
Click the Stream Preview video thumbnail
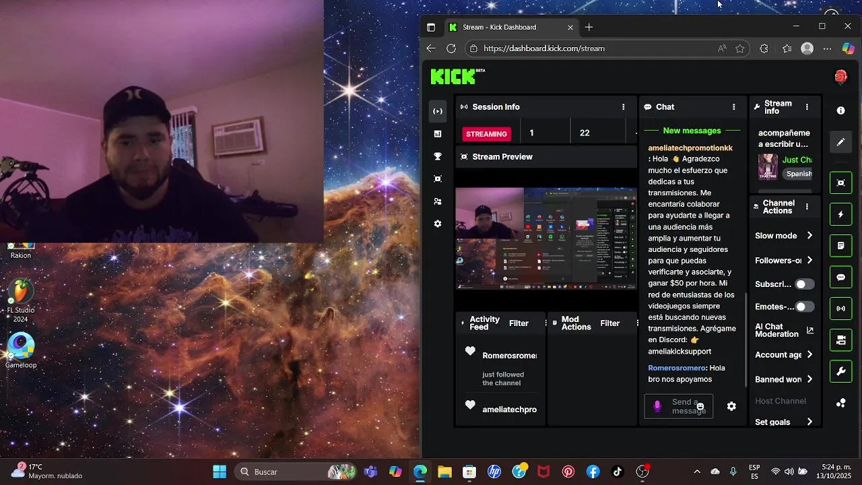tap(546, 238)
